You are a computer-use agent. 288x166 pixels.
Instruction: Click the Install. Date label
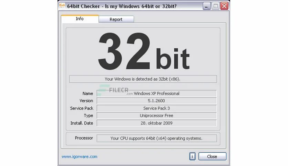click(82, 123)
